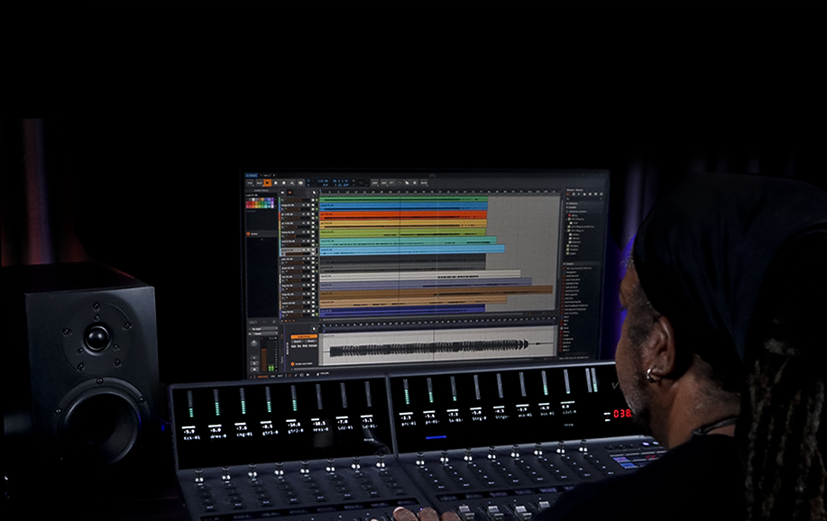Click the EDIT button in top toolbar
This screenshot has width=827, height=521.
[x=383, y=182]
